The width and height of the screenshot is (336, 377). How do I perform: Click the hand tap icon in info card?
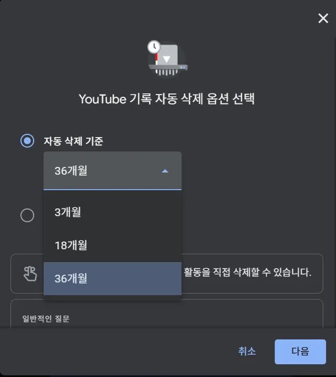tap(30, 274)
